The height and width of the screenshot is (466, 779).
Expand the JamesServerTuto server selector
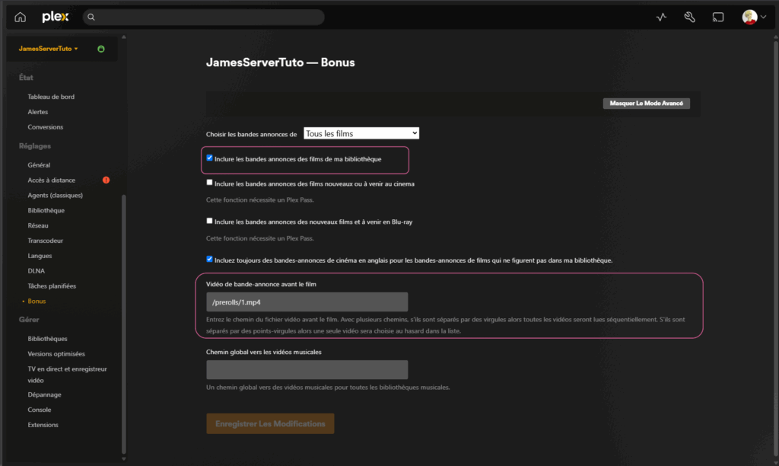point(48,49)
